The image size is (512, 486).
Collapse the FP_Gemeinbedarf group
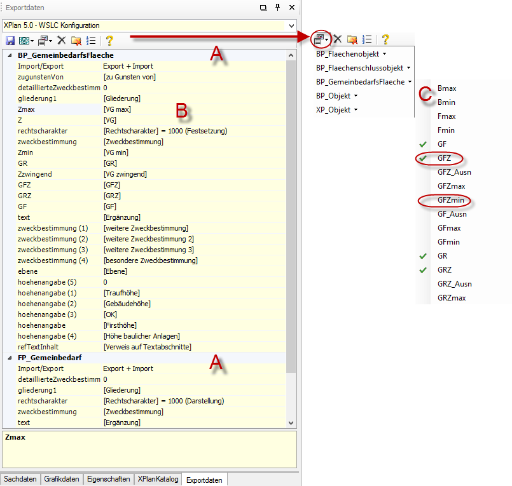10,358
